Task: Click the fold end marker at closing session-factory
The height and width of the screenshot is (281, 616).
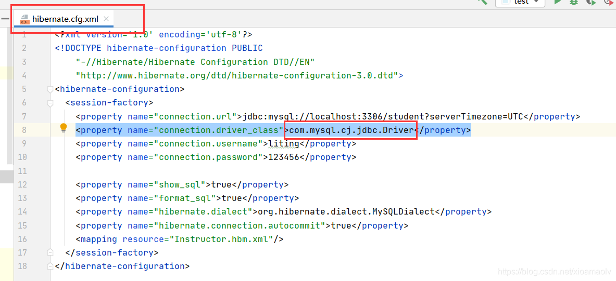Action: 50,252
